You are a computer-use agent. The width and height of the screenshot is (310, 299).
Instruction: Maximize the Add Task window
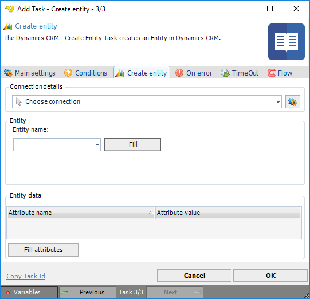point(270,9)
